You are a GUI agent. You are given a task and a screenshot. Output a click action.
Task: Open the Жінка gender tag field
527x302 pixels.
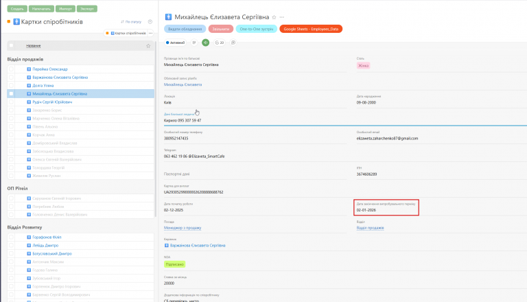363,66
